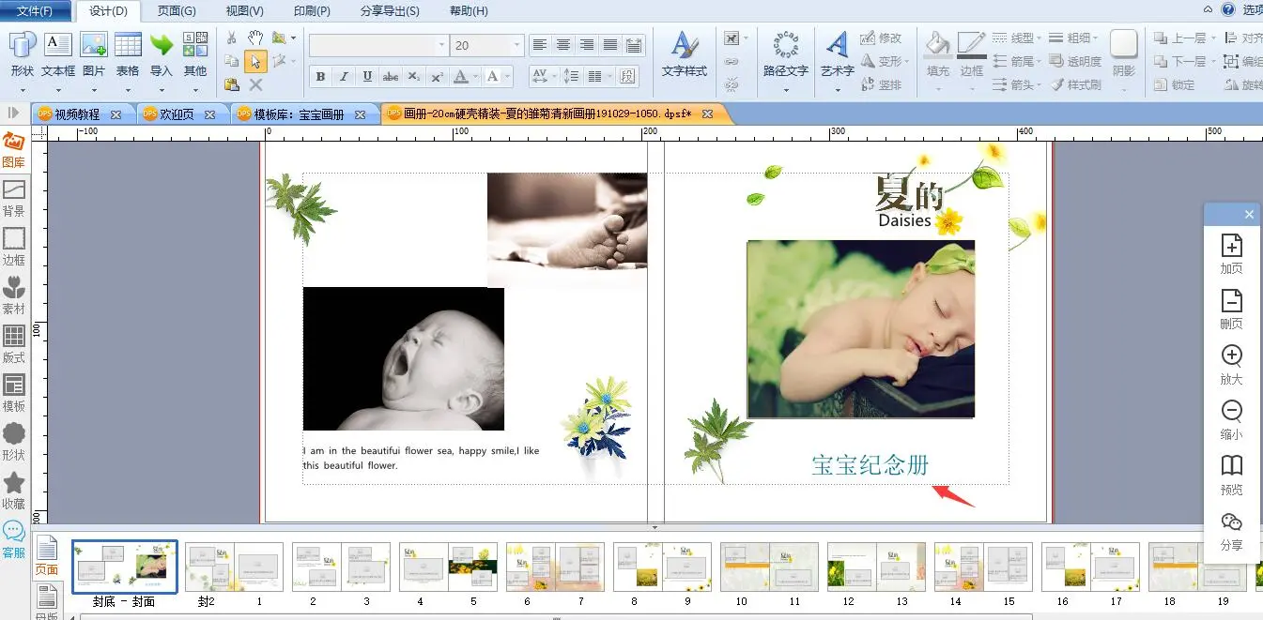
Task: Switch to the 欢迎页 document tab
Action: coord(177,114)
